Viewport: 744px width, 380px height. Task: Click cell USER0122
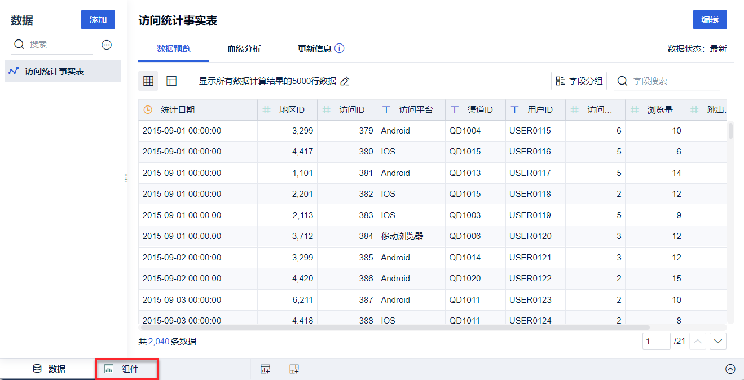coord(535,279)
